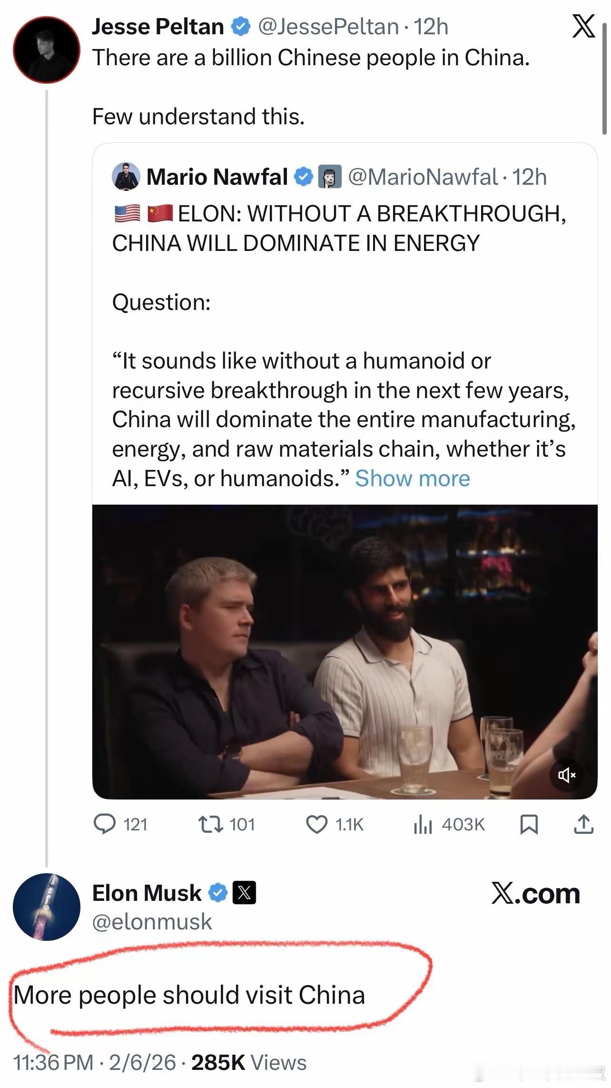Like the post with heart icon

coord(316,824)
